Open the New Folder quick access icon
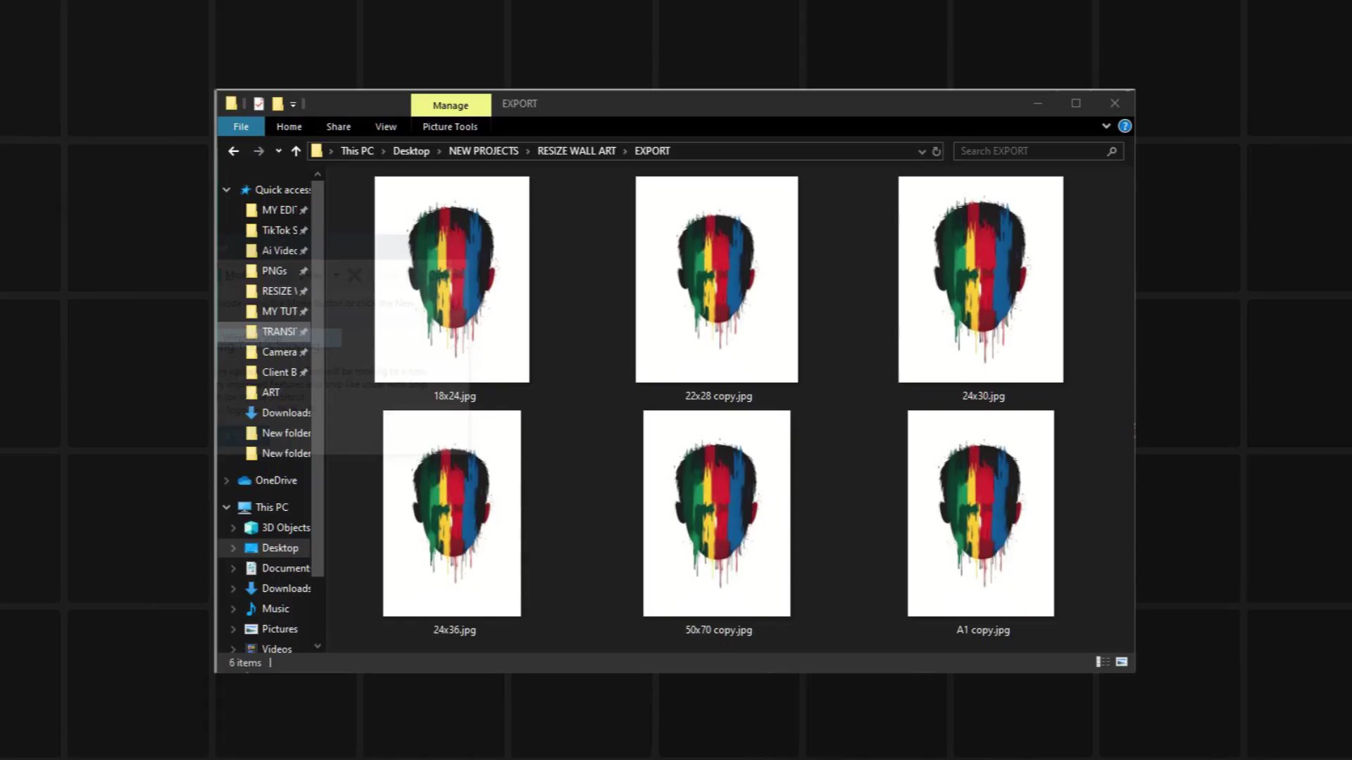 point(278,103)
